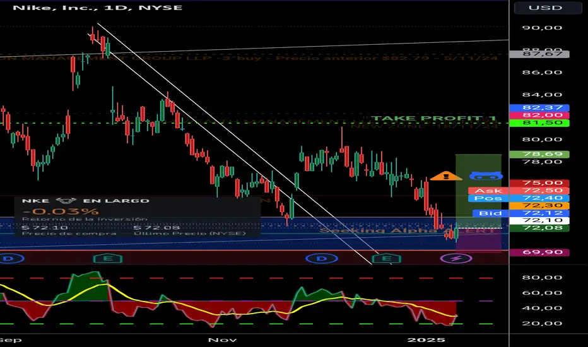Click the 78,00 label on price scale
The height and width of the screenshot is (347, 588).
pos(542,162)
